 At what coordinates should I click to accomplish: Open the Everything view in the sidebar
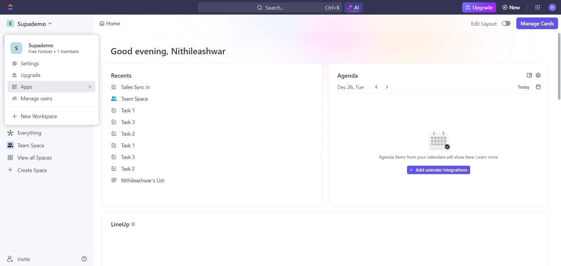point(29,133)
